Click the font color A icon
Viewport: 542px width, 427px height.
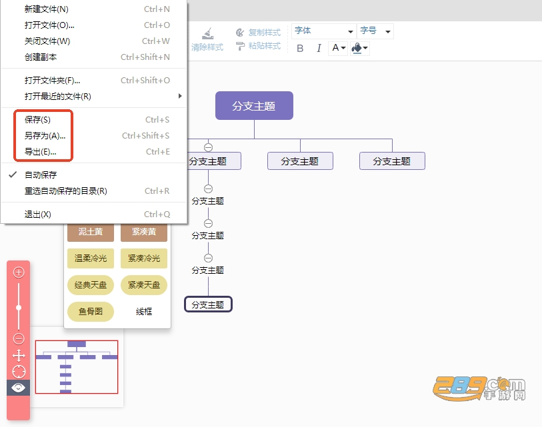tap(335, 48)
